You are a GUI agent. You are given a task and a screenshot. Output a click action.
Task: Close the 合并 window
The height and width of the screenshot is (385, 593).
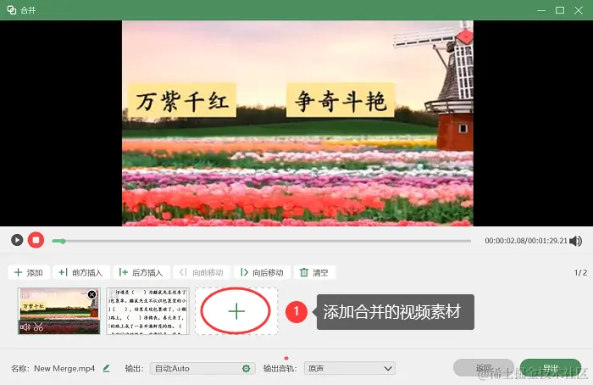pyautogui.click(x=579, y=10)
